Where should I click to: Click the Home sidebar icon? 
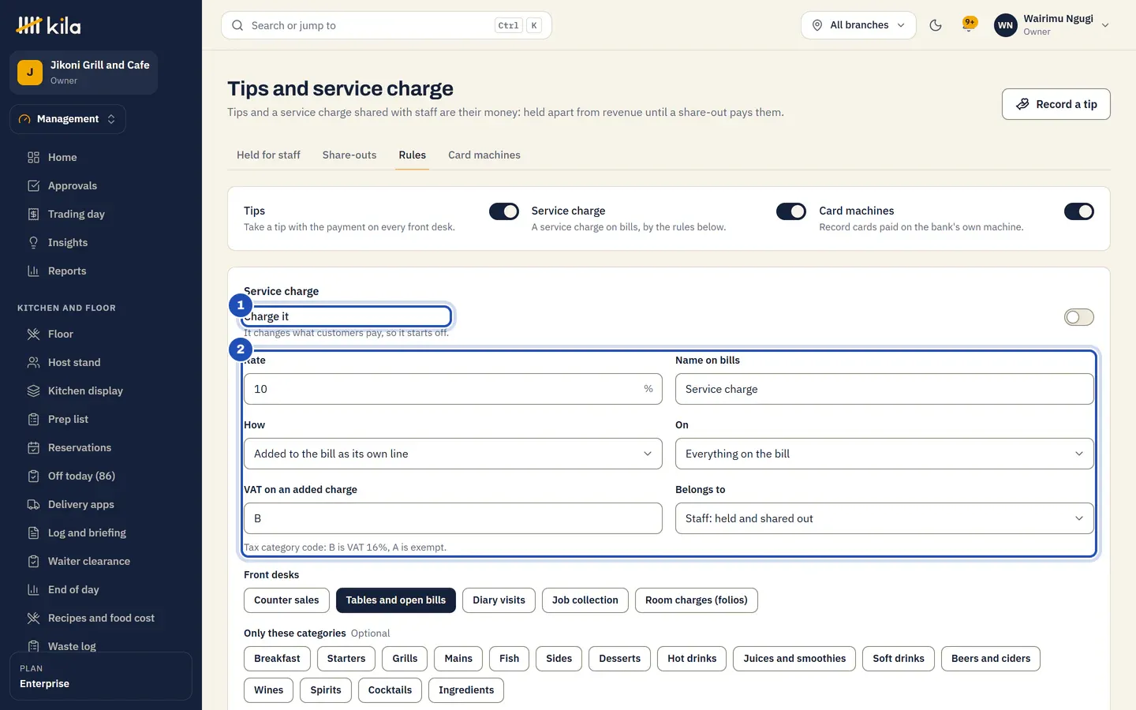(x=33, y=157)
